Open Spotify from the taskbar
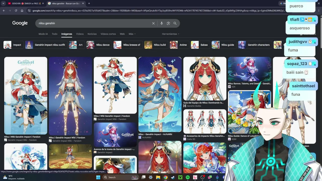Screen dimensions: 322x181 [x=188, y=177]
